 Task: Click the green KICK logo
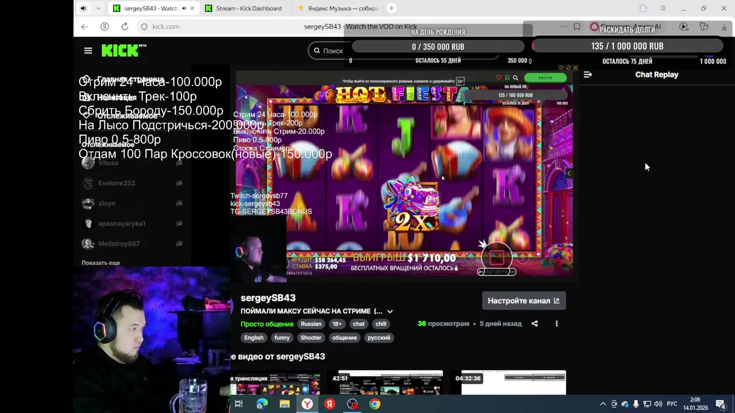click(x=123, y=50)
